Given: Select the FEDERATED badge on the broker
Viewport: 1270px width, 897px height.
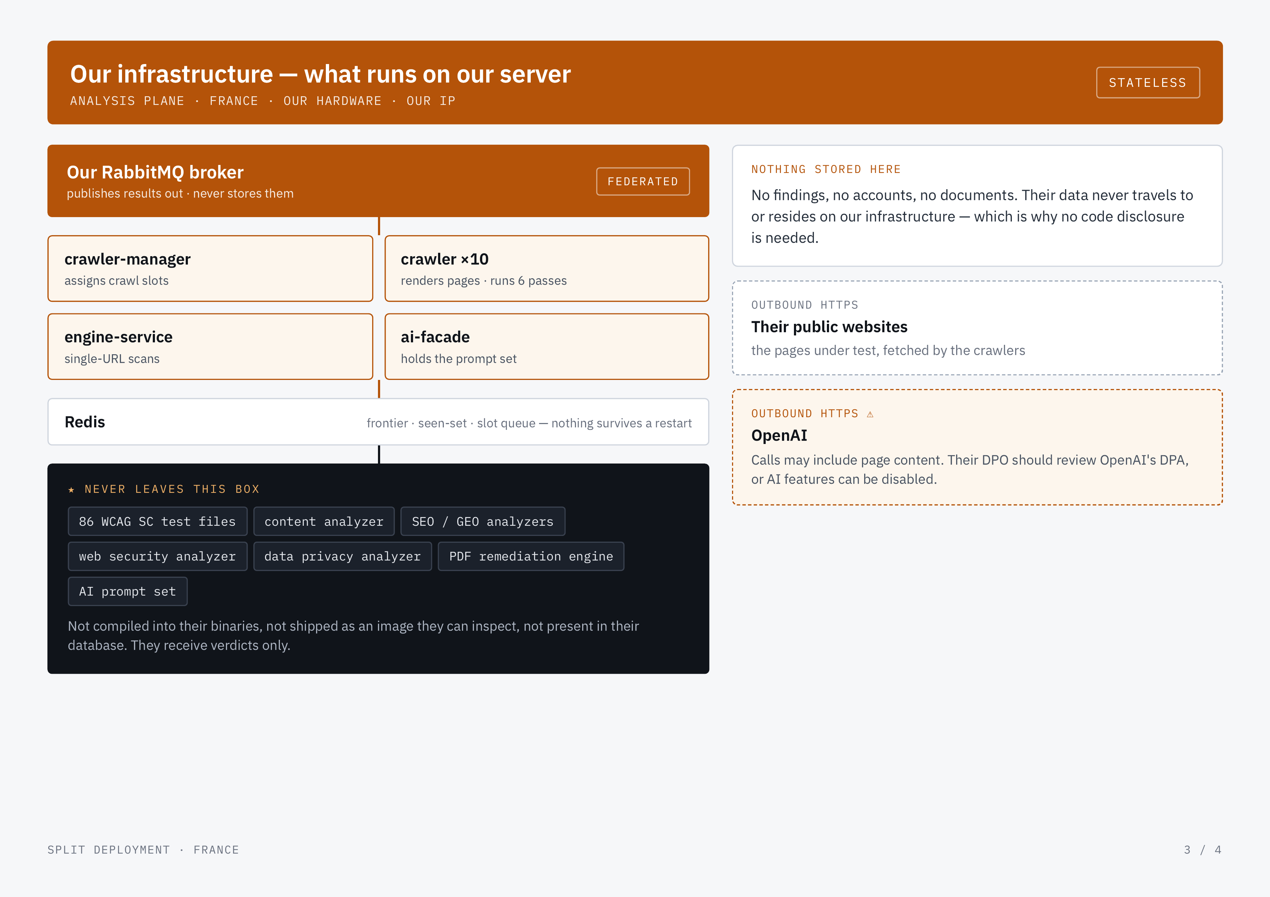Looking at the screenshot, I should pyautogui.click(x=643, y=181).
